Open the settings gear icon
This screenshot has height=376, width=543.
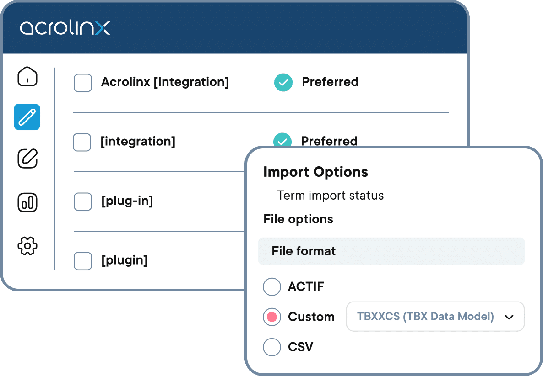[x=27, y=246]
